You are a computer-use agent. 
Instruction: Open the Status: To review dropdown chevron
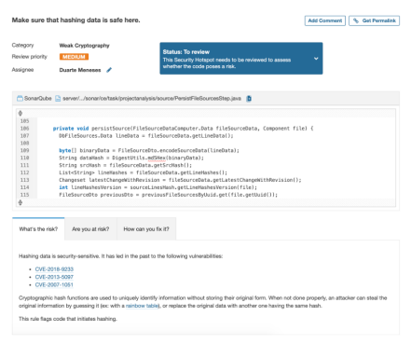pyautogui.click(x=316, y=59)
